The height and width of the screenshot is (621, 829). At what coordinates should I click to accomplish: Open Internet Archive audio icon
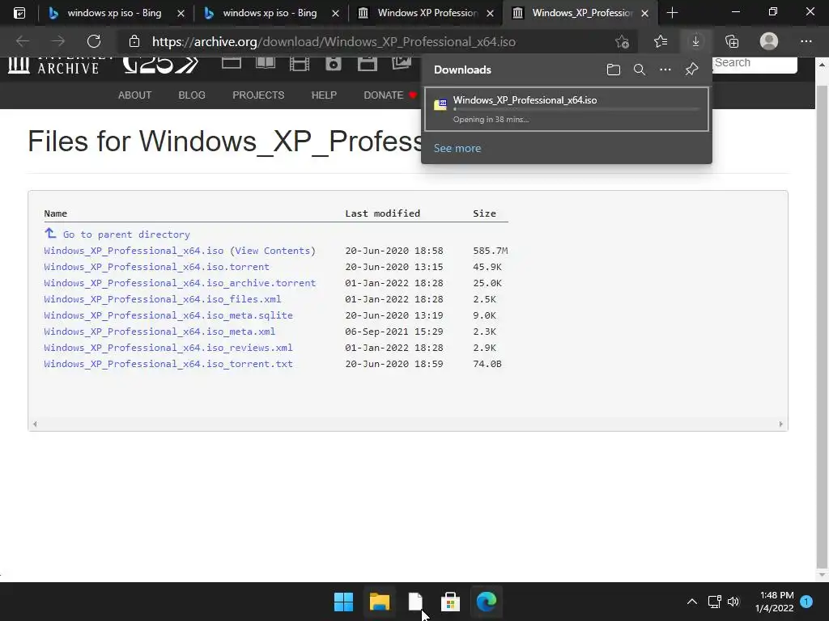[x=333, y=64]
